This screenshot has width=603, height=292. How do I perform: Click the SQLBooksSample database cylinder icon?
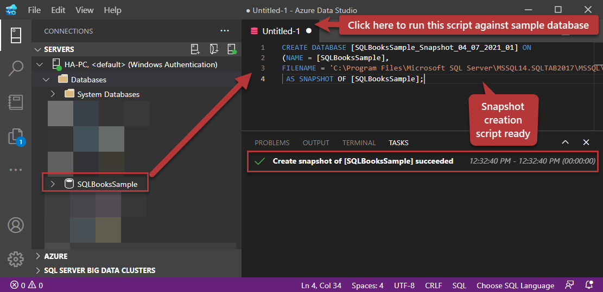pyautogui.click(x=69, y=184)
